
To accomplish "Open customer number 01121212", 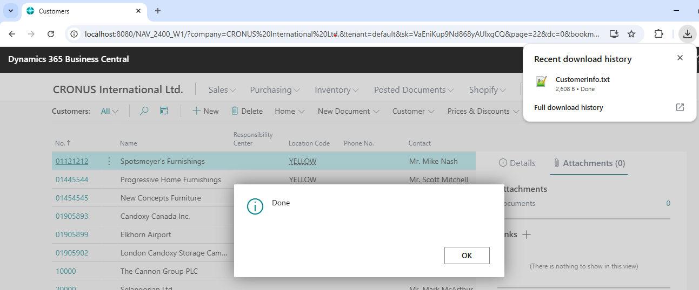I will [72, 161].
